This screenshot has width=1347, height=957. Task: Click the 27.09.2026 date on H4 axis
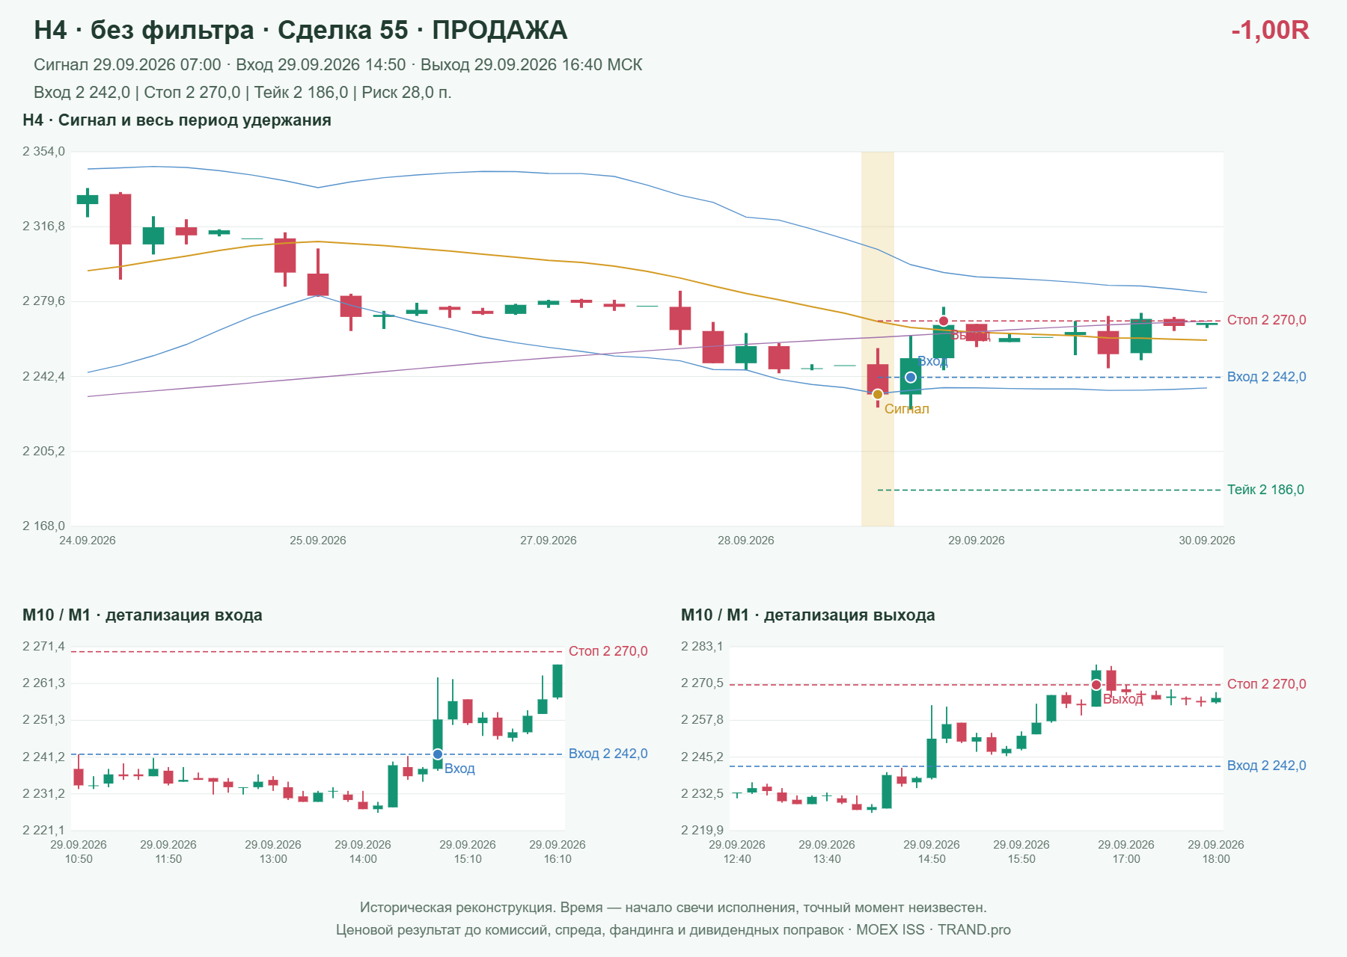[x=549, y=541]
